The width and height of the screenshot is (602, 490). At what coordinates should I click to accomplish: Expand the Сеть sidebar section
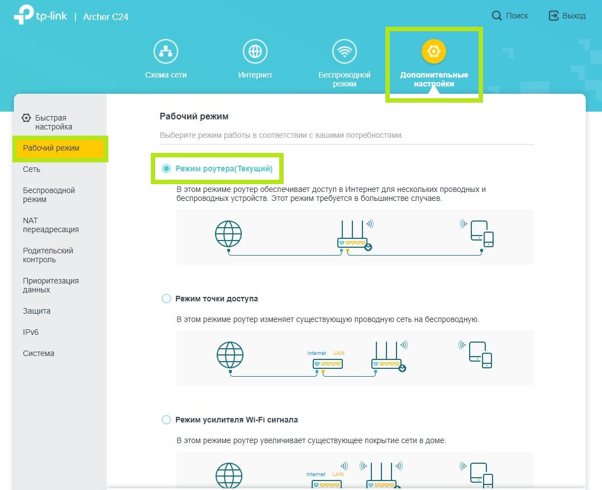pos(32,169)
